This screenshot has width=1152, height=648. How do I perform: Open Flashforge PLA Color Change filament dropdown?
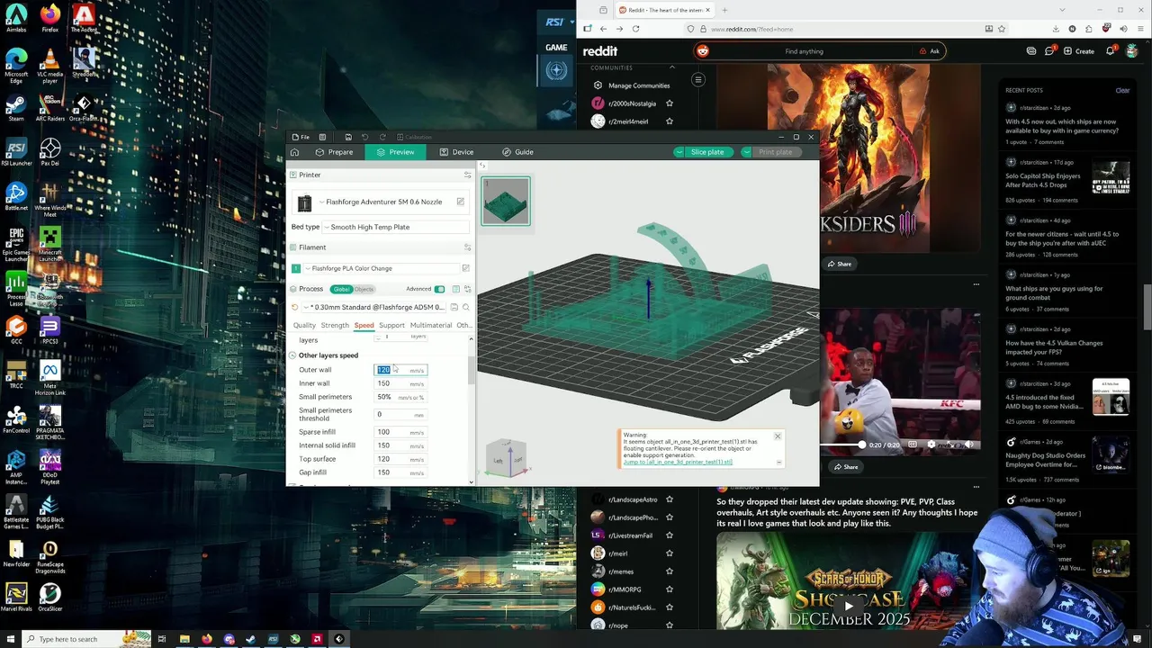[x=382, y=268]
